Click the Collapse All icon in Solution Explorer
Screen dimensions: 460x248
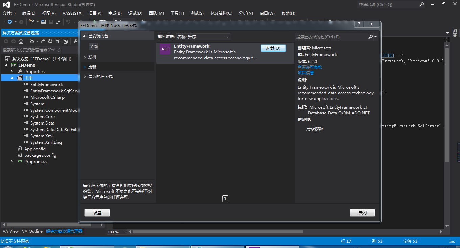[58, 41]
